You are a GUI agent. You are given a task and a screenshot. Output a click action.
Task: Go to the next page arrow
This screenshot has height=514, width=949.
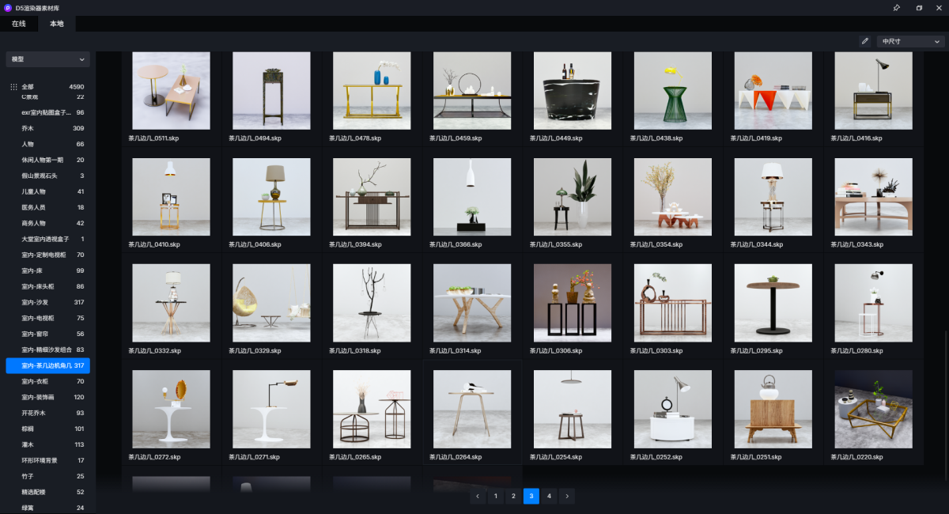pos(567,497)
